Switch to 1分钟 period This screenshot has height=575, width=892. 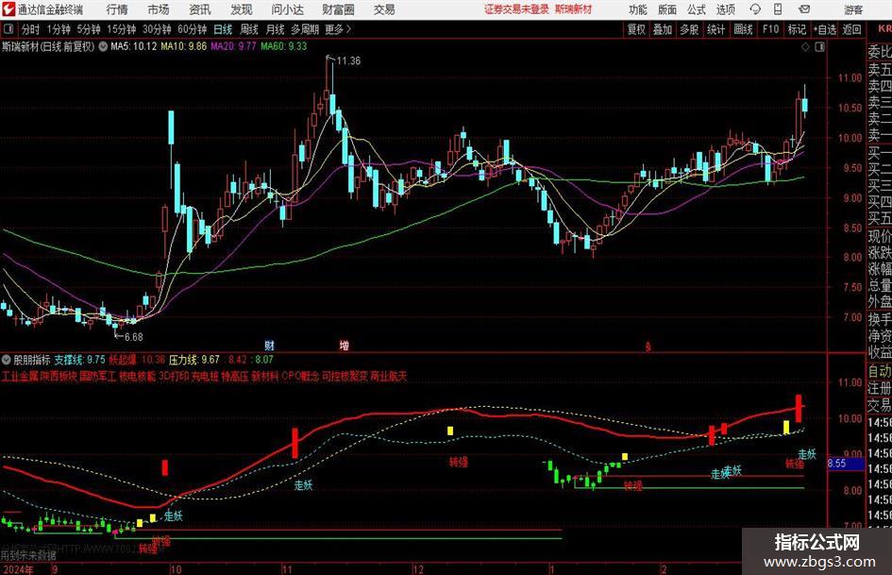click(x=58, y=29)
